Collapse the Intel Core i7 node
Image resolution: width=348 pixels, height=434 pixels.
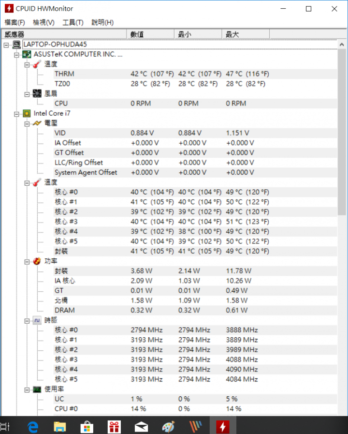point(16,114)
